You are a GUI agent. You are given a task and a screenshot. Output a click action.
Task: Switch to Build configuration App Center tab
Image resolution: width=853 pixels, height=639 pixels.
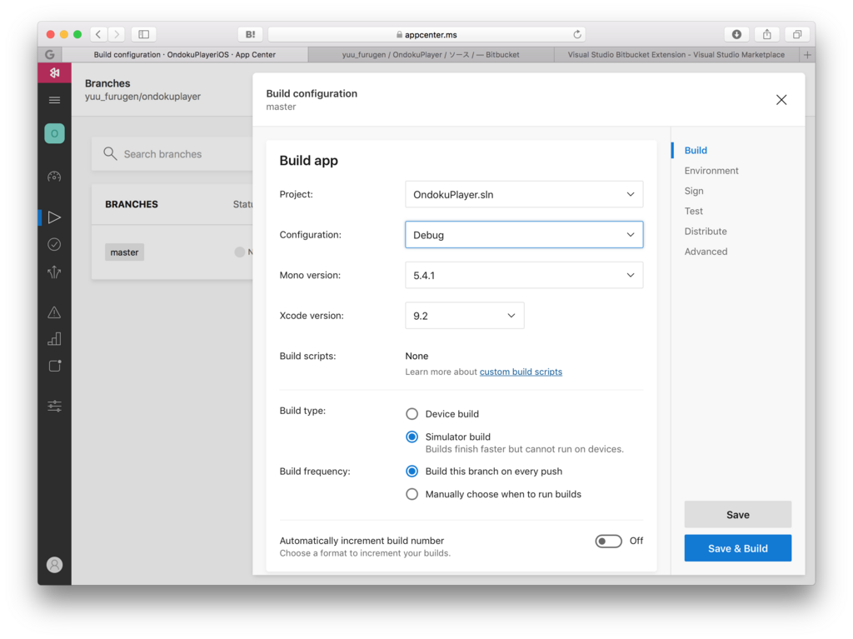(x=185, y=54)
